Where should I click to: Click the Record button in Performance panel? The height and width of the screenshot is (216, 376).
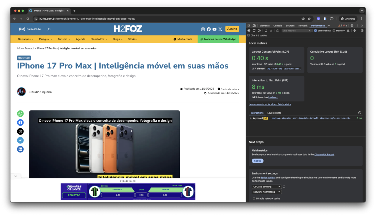(x=249, y=31)
